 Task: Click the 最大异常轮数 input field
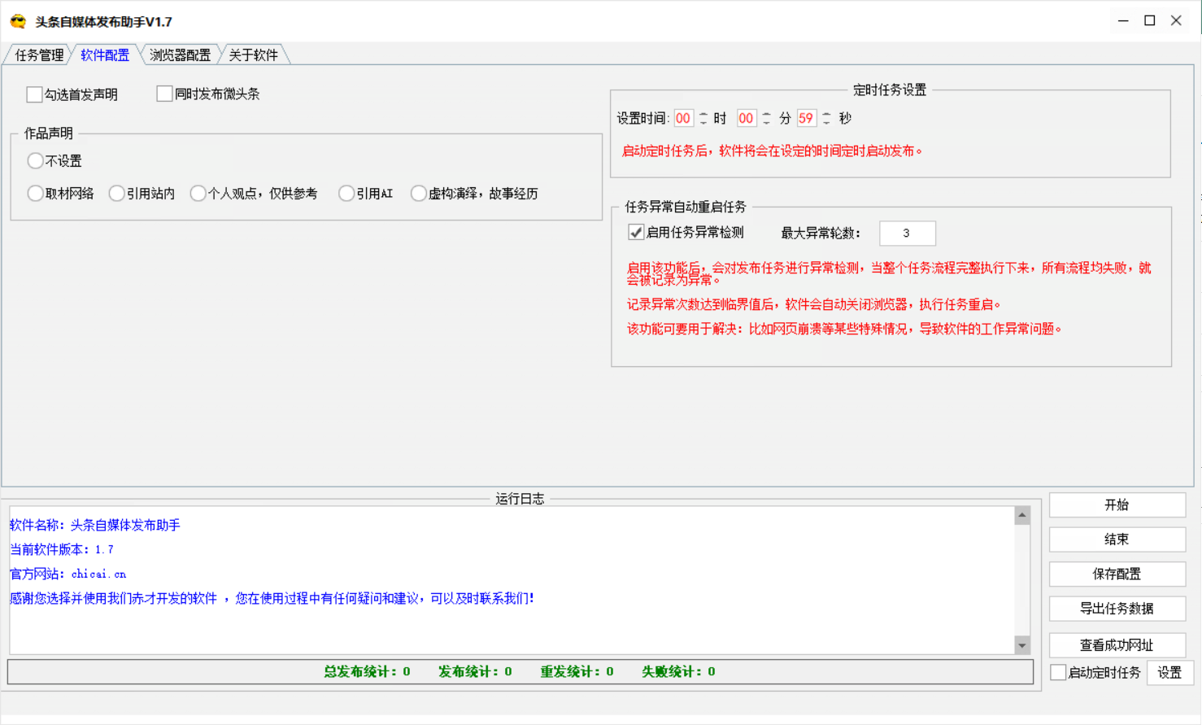tap(908, 233)
